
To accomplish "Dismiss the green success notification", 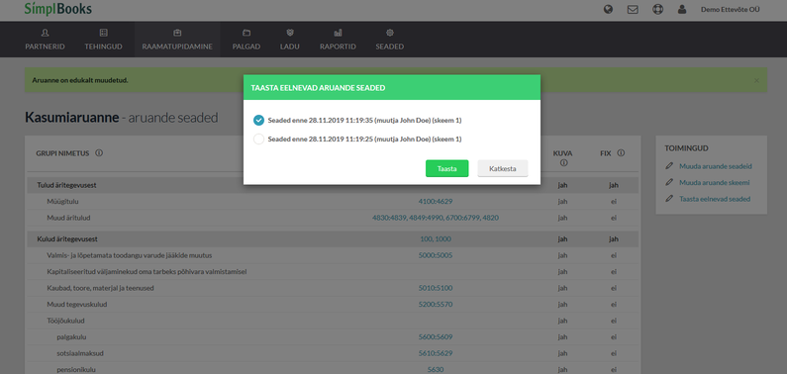I will pyautogui.click(x=756, y=80).
